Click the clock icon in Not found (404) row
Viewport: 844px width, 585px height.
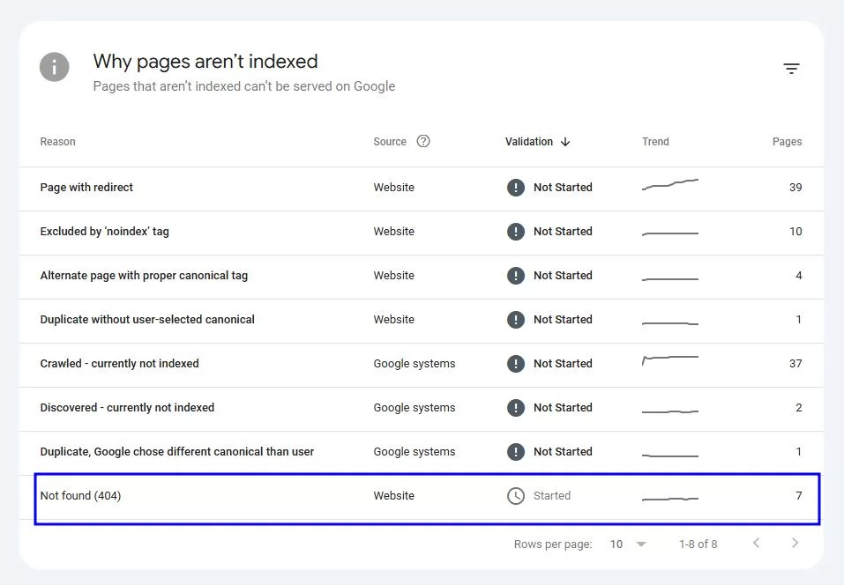[516, 496]
